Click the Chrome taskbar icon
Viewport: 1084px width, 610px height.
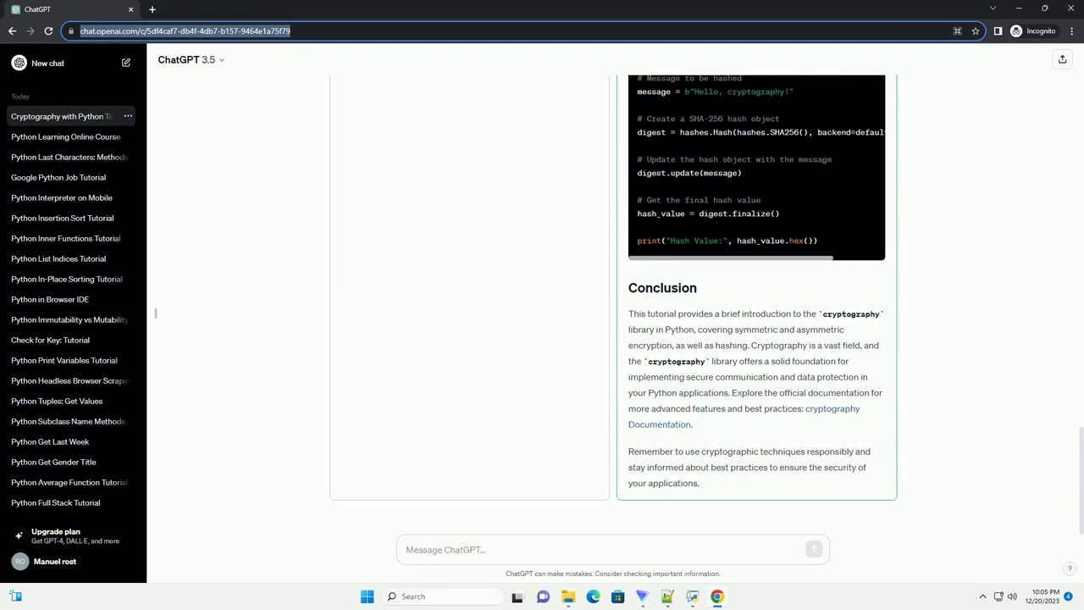[x=717, y=596]
